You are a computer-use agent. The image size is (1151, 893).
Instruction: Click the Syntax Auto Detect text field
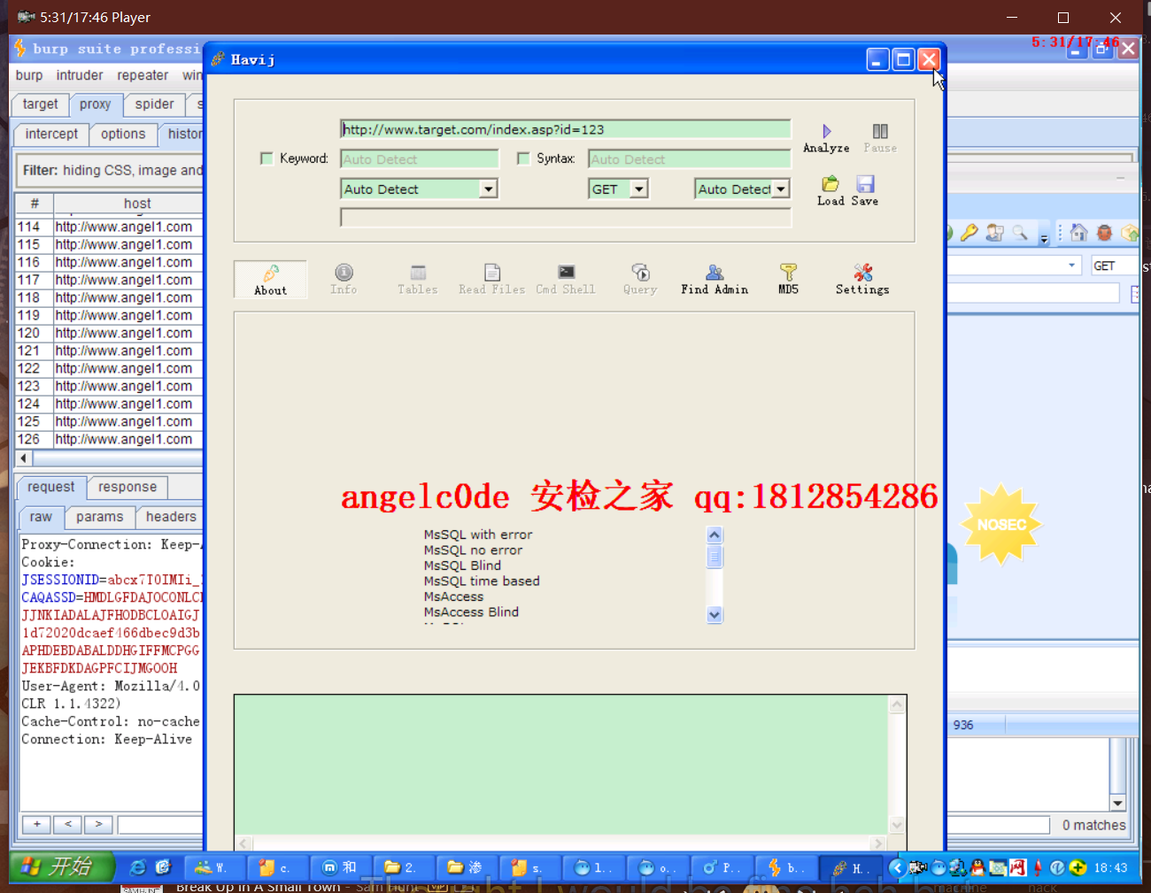pos(689,159)
